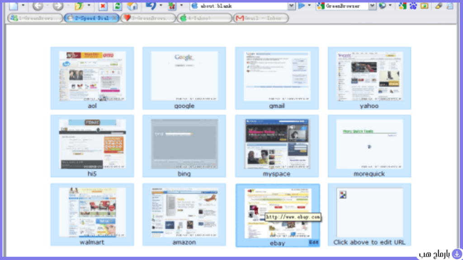Click the Baidu paw print icon
Image resolution: width=463 pixels, height=260 pixels.
pyautogui.click(x=413, y=5)
